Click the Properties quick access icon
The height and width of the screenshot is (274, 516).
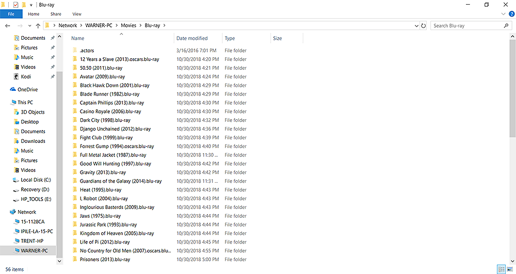15,5
